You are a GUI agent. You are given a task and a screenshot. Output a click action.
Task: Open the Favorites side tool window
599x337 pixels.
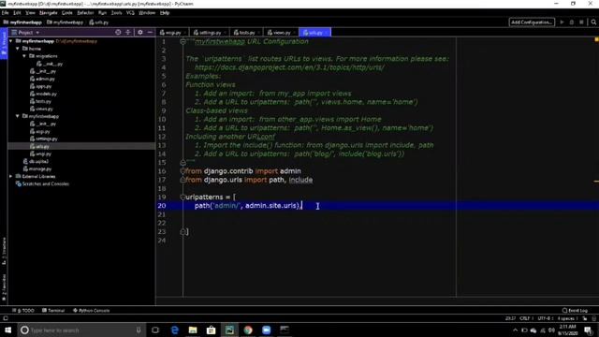[4, 287]
